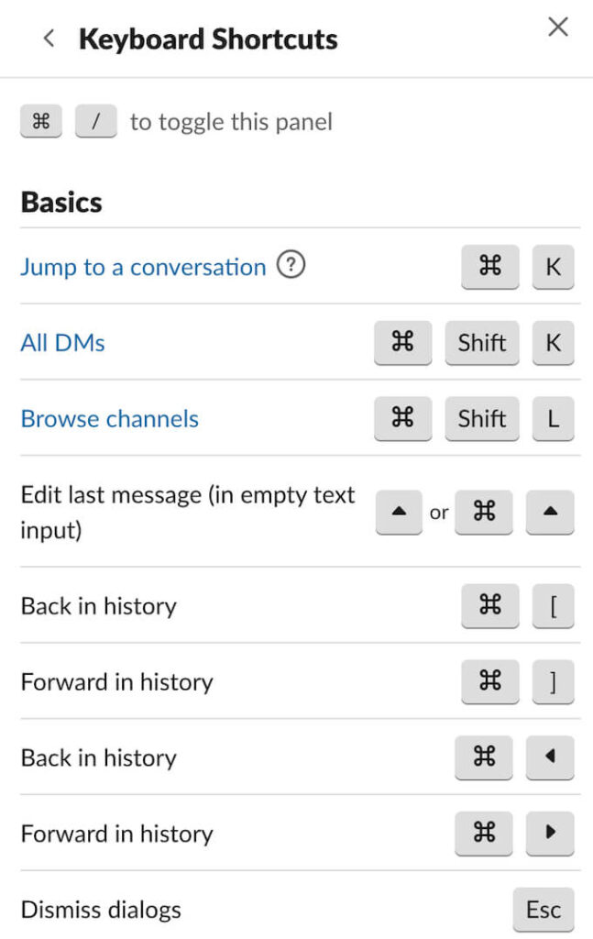Screen dimensions: 593x939
Task: Click the left arrow key for Back in history
Action: pyautogui.click(x=550, y=757)
